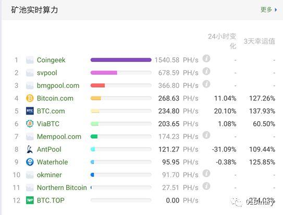The width and height of the screenshot is (283, 215).
Task: Click the info icon beside Coingeek hashrate
Action: click(206, 58)
